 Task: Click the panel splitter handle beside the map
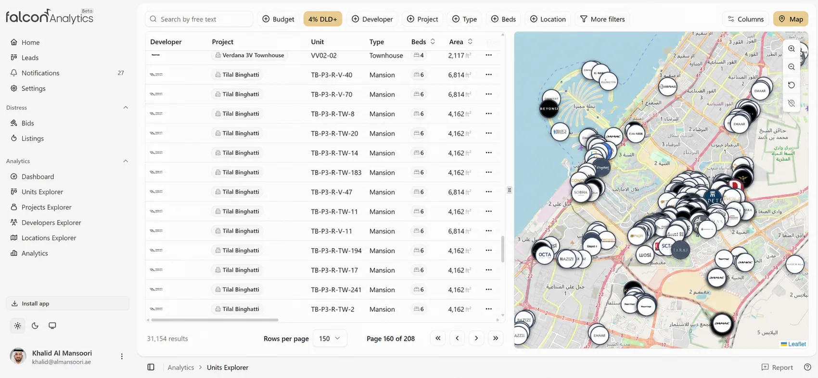point(509,190)
